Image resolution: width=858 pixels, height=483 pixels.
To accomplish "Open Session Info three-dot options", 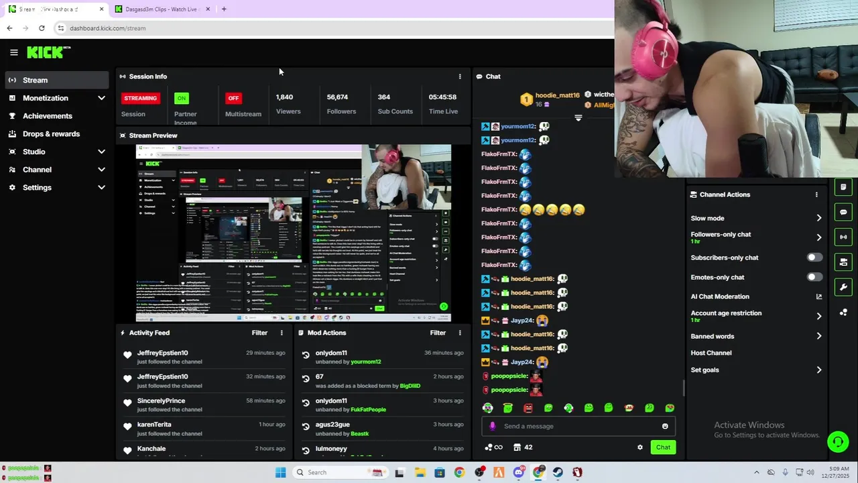I will click(460, 76).
